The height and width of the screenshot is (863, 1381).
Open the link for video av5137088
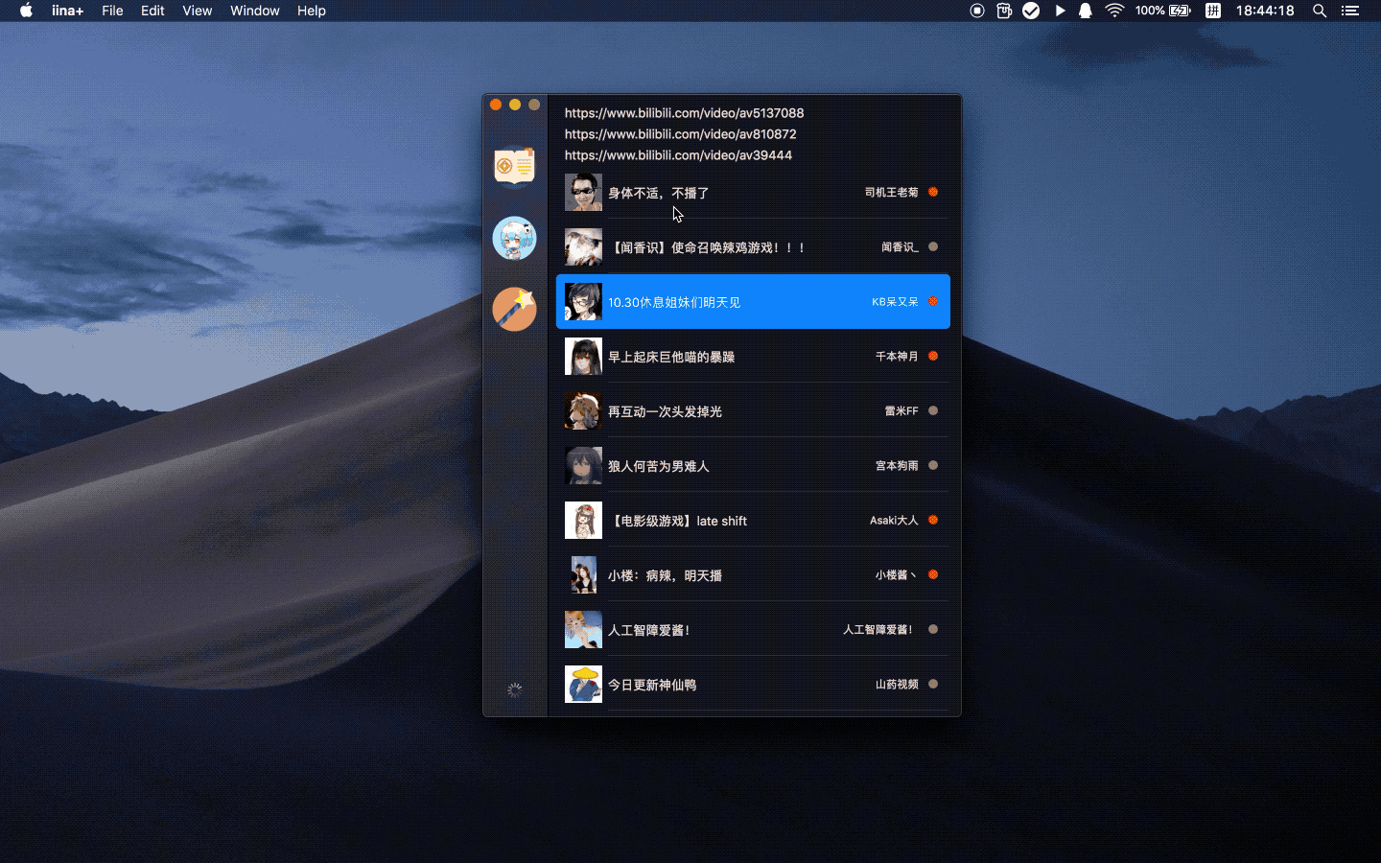click(683, 113)
